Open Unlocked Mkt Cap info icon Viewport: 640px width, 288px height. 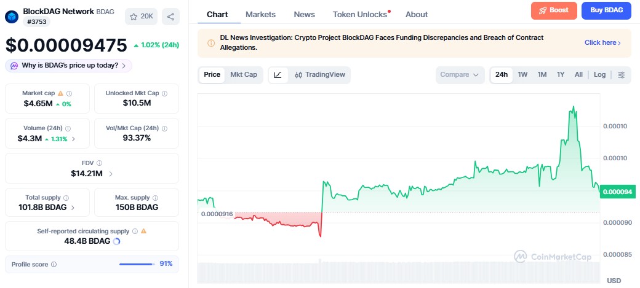point(164,93)
